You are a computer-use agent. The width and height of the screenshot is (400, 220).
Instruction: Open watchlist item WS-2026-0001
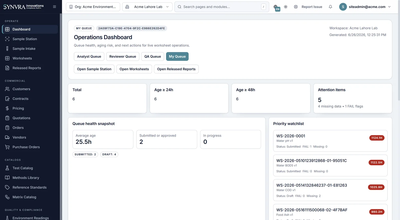click(330, 141)
